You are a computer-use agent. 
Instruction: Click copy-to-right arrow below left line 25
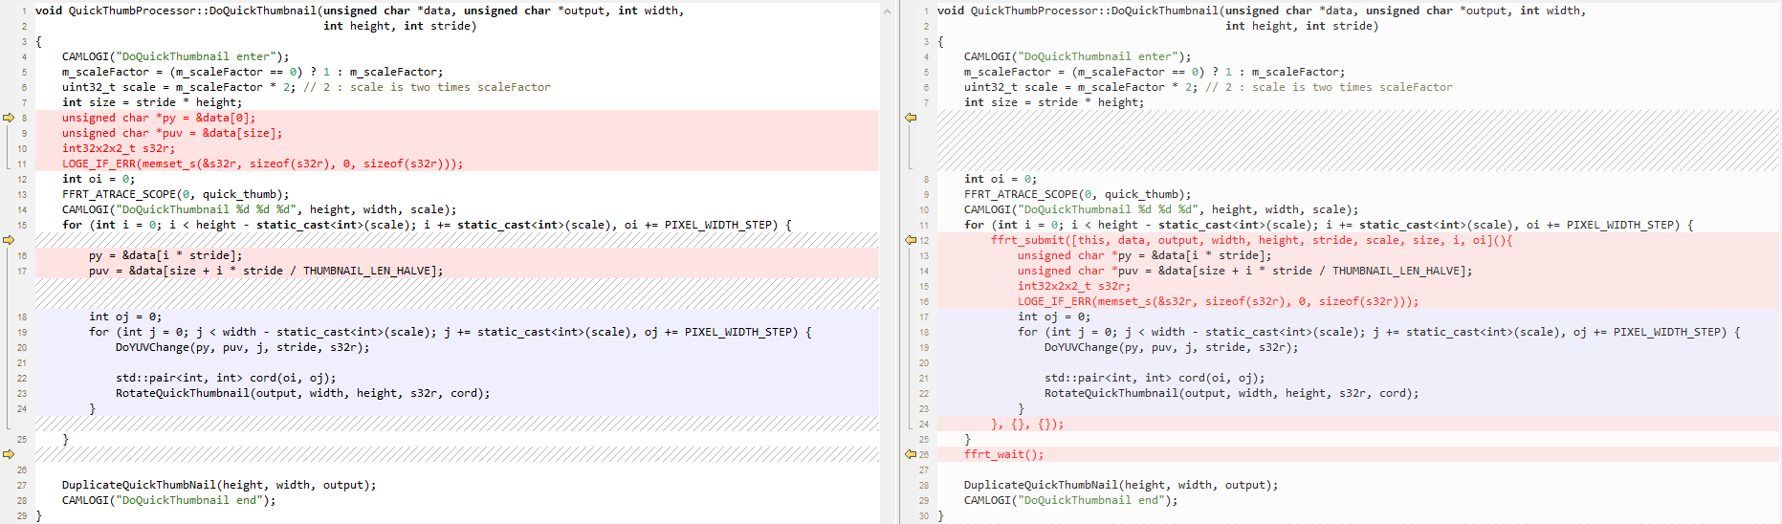[x=9, y=454]
